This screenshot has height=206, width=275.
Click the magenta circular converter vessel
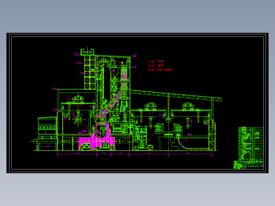[x=101, y=132]
